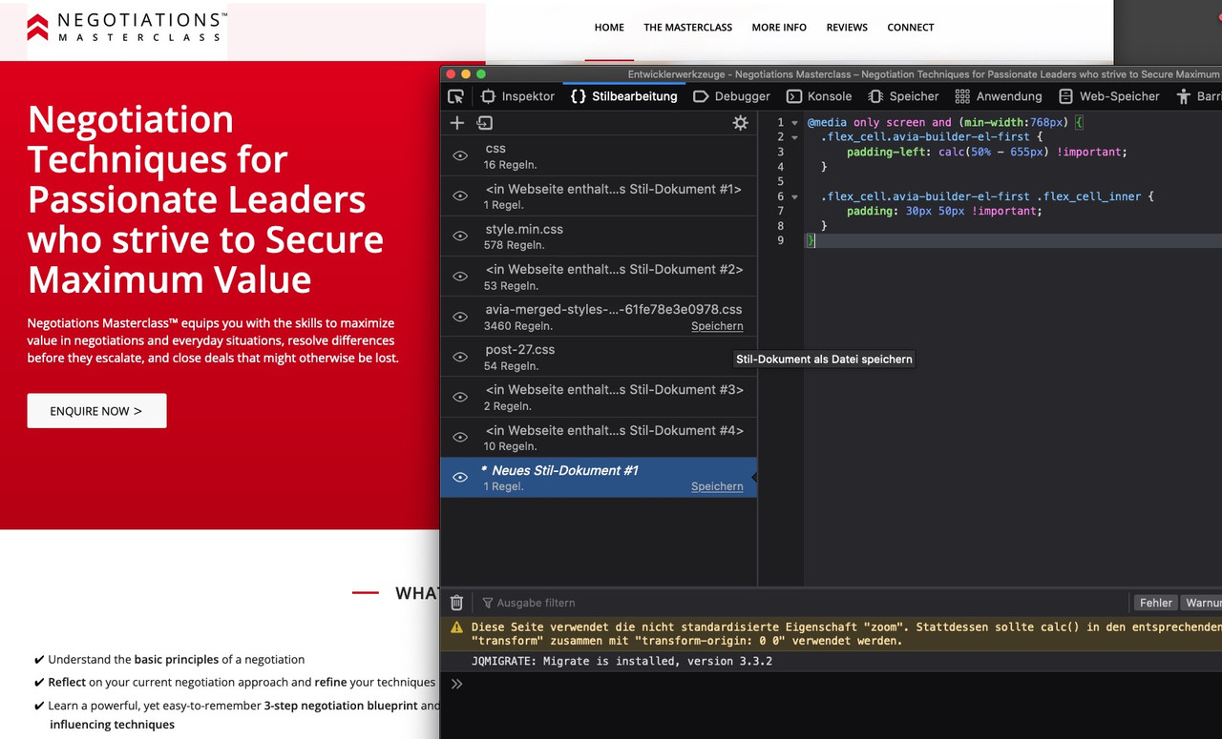Click the console input prompt
This screenshot has height=739, width=1222.
point(831,684)
